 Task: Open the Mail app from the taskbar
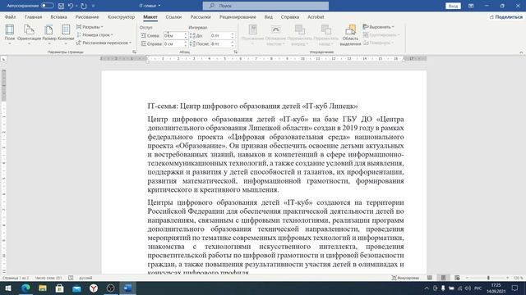pyautogui.click(x=76, y=288)
